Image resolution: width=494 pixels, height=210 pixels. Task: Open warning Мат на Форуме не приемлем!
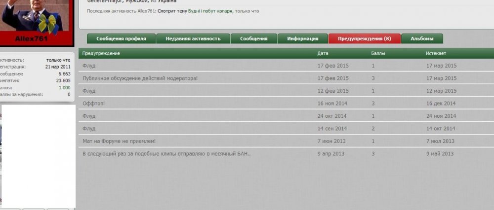click(119, 141)
